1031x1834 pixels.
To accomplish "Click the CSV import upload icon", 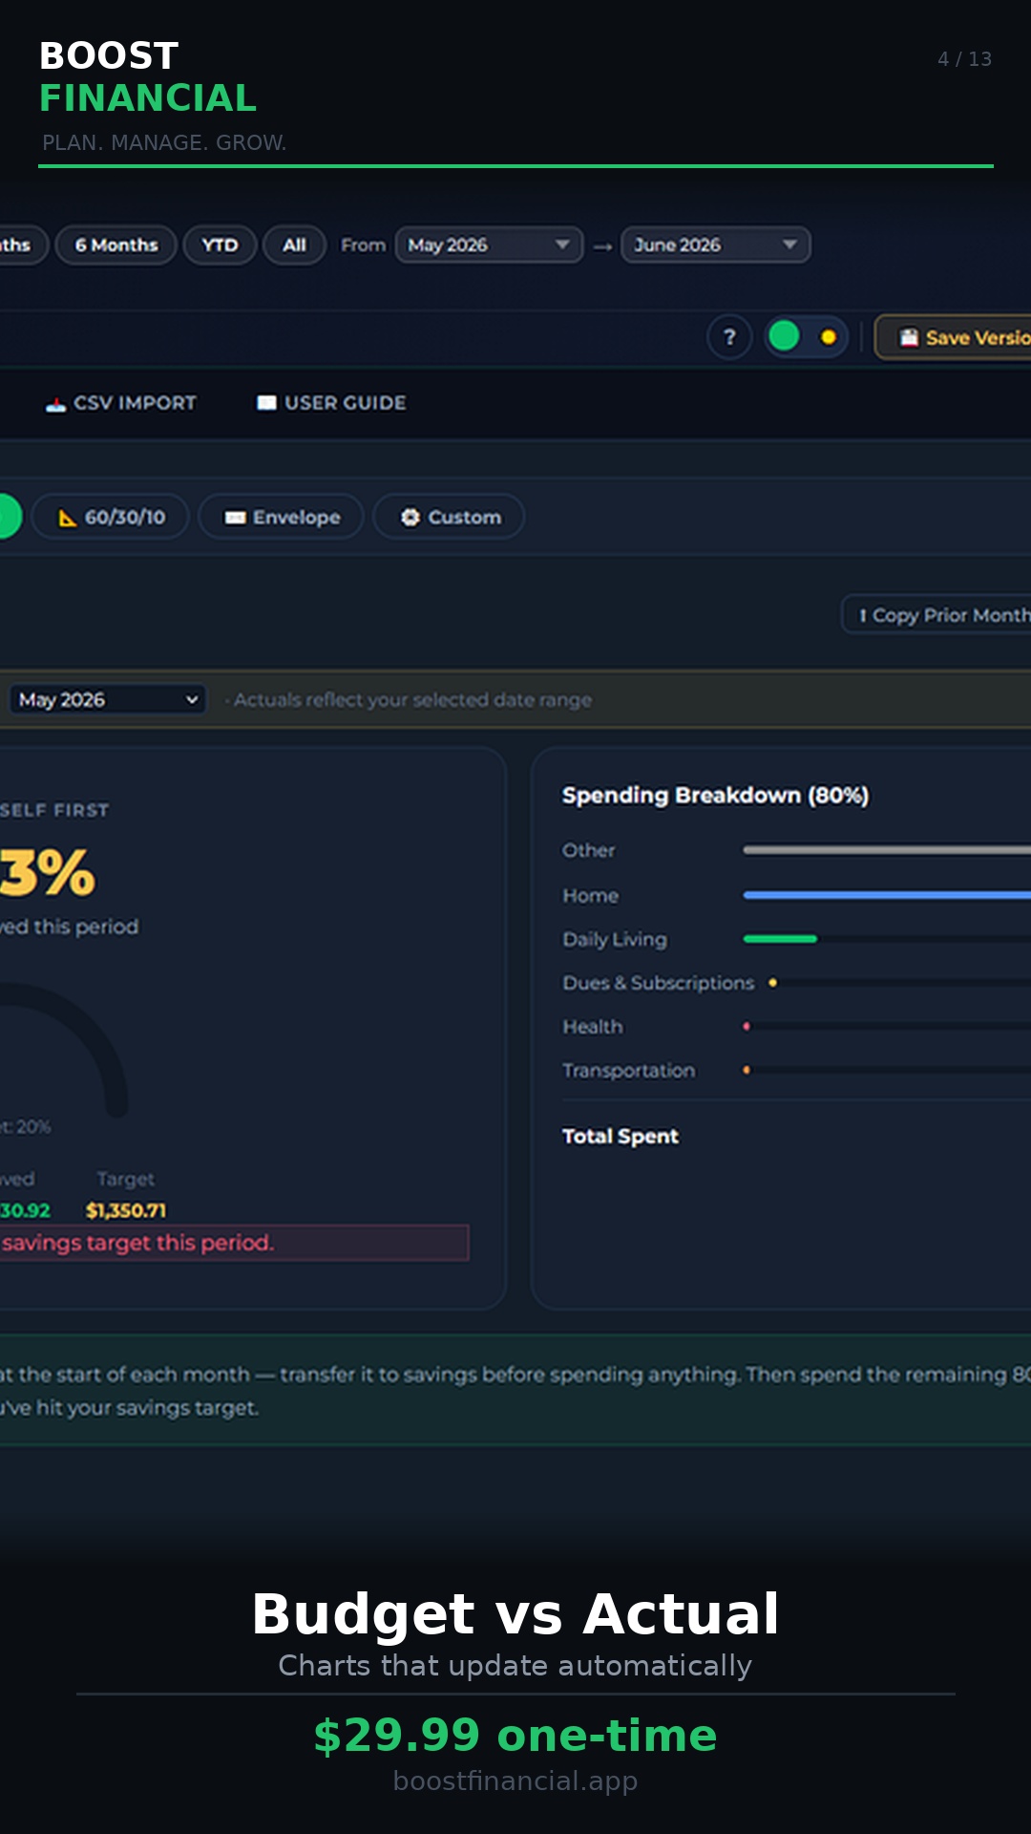I will (55, 404).
